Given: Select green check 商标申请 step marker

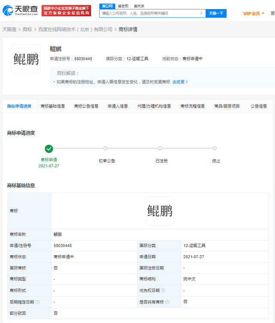Looking at the screenshot, I should [49, 149].
